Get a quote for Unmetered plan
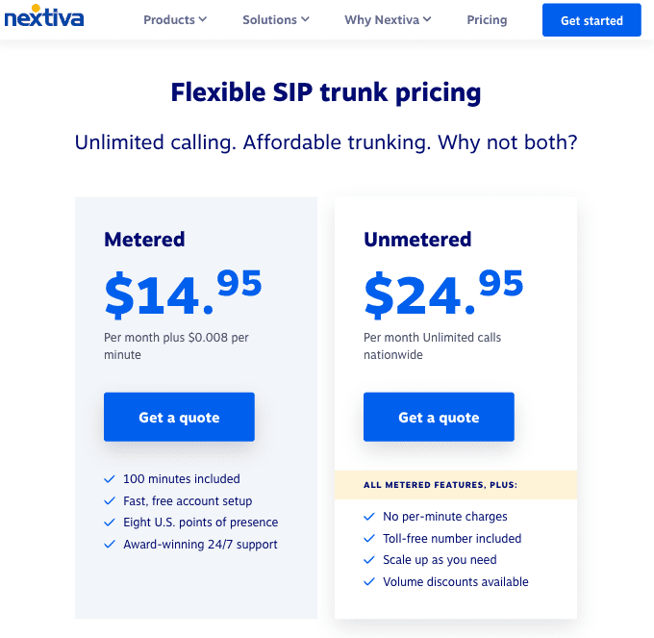This screenshot has width=654, height=638. [x=439, y=418]
